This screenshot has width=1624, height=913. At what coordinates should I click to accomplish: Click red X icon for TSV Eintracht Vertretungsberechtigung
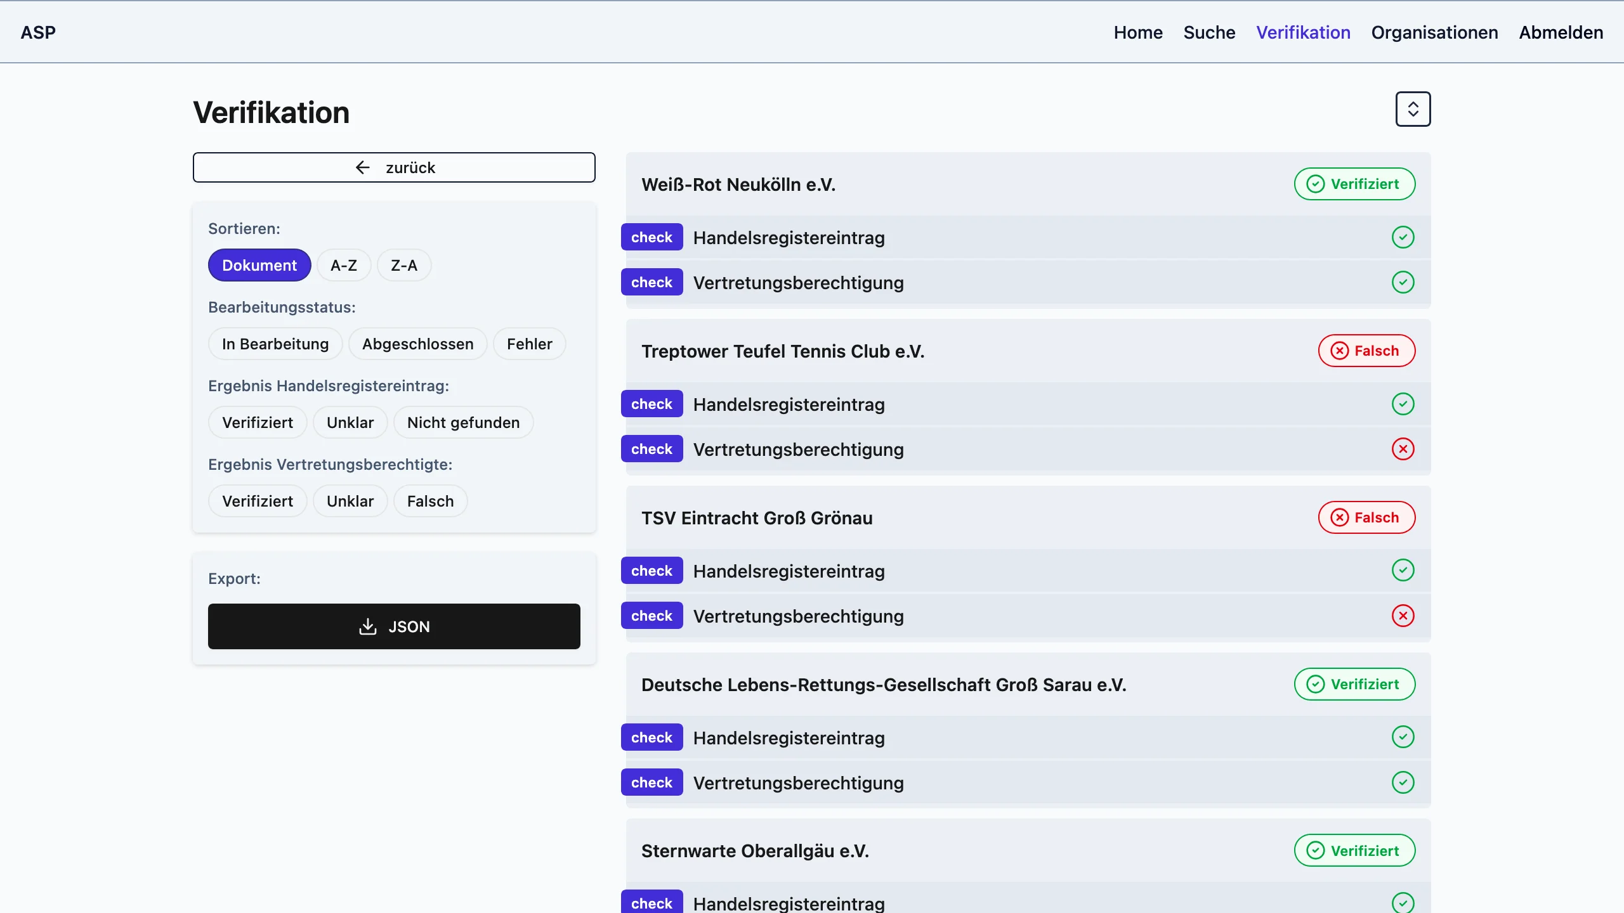(1403, 616)
